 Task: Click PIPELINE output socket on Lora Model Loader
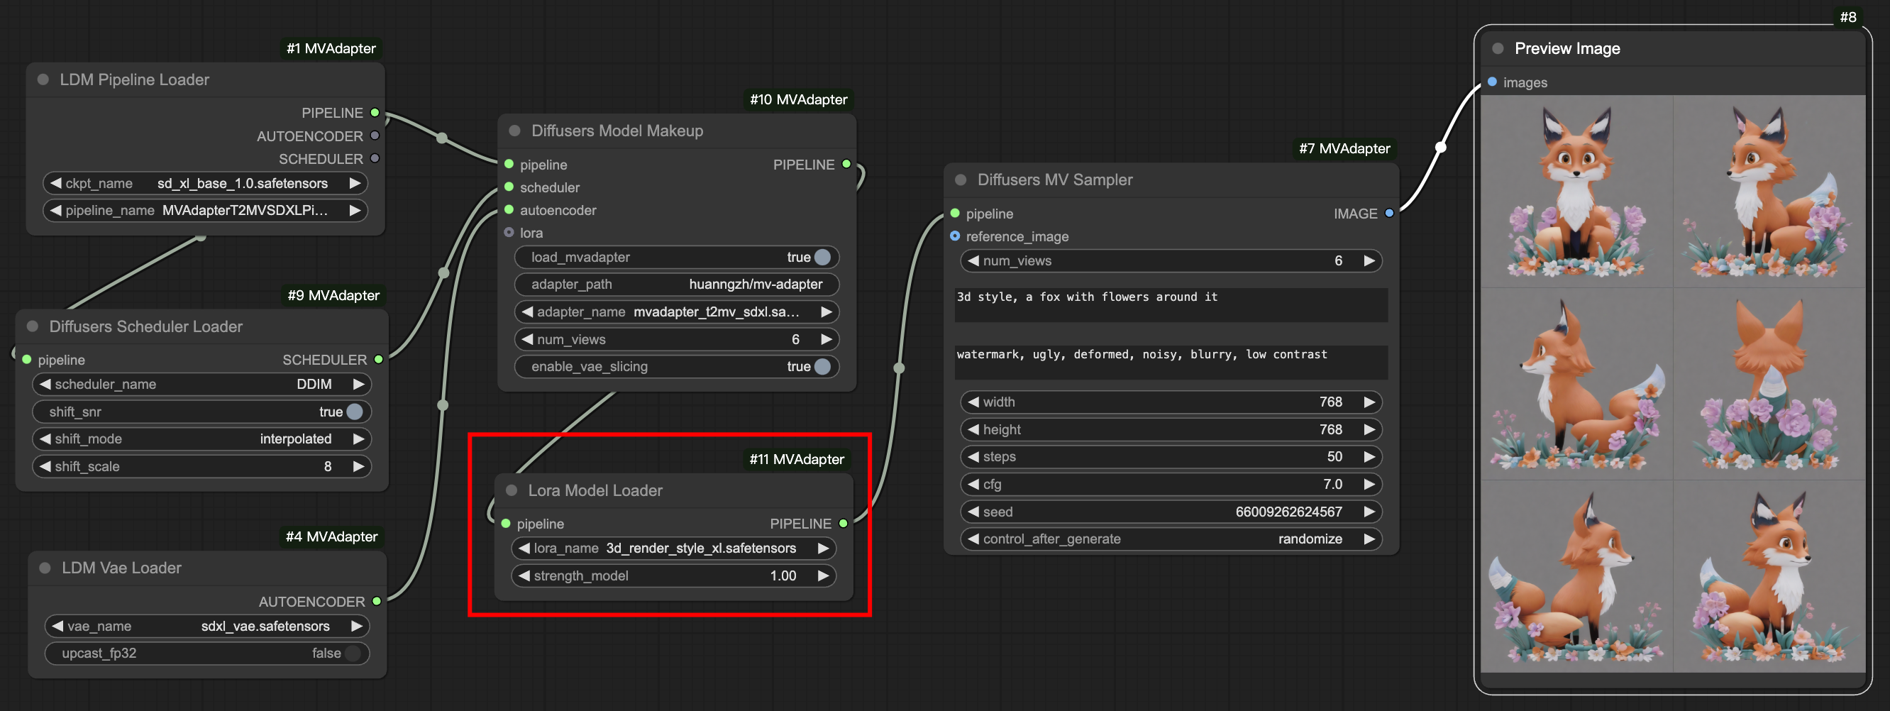[844, 524]
